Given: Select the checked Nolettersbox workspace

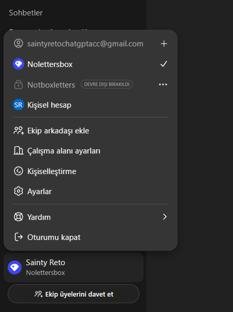Looking at the screenshot, I should 91,64.
